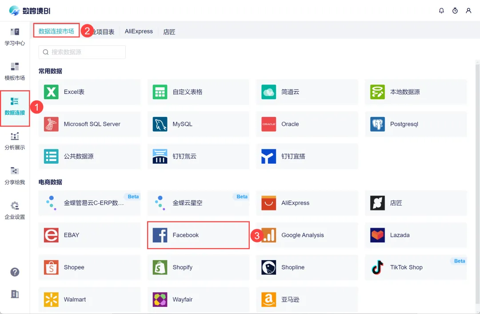Select the MySQL data source card

click(x=198, y=124)
